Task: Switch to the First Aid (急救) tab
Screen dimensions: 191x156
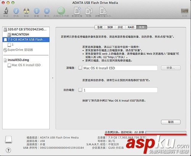Action: 100,27
